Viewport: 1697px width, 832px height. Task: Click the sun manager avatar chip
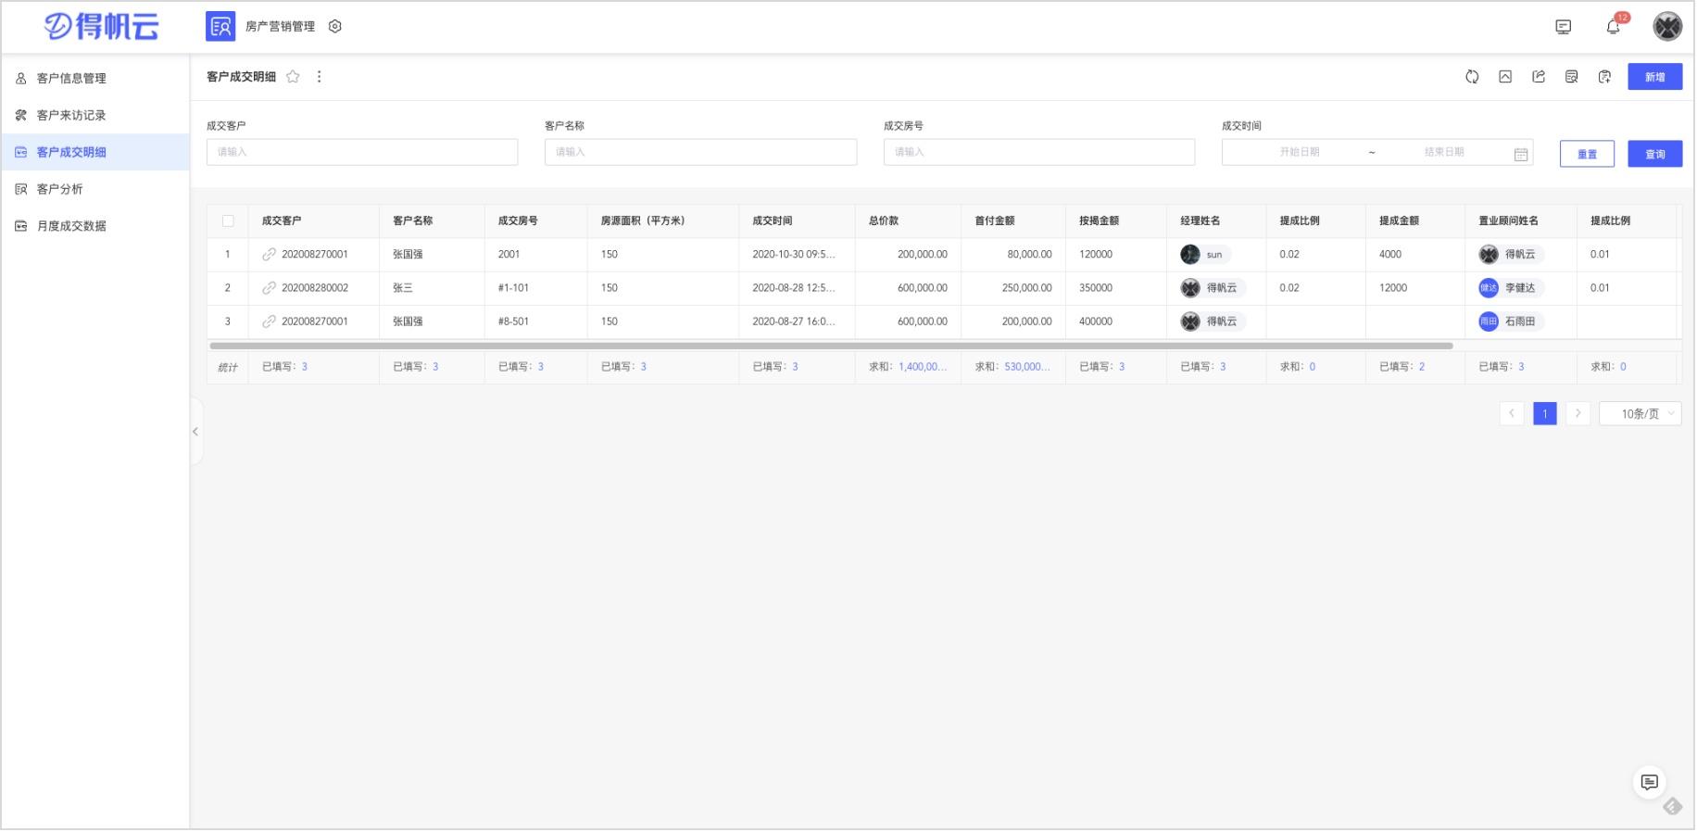click(1204, 254)
